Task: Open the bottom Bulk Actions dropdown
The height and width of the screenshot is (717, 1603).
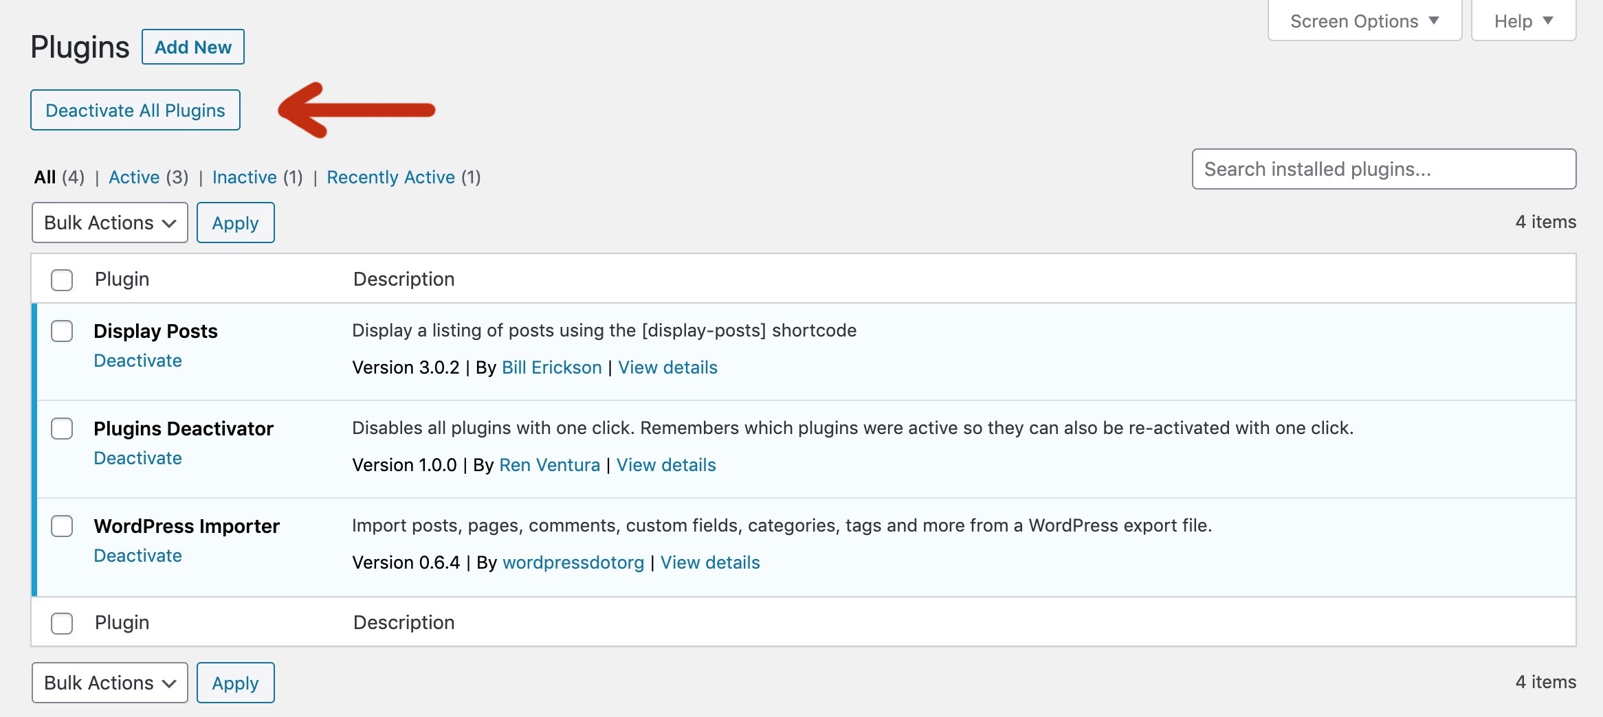Action: [110, 683]
